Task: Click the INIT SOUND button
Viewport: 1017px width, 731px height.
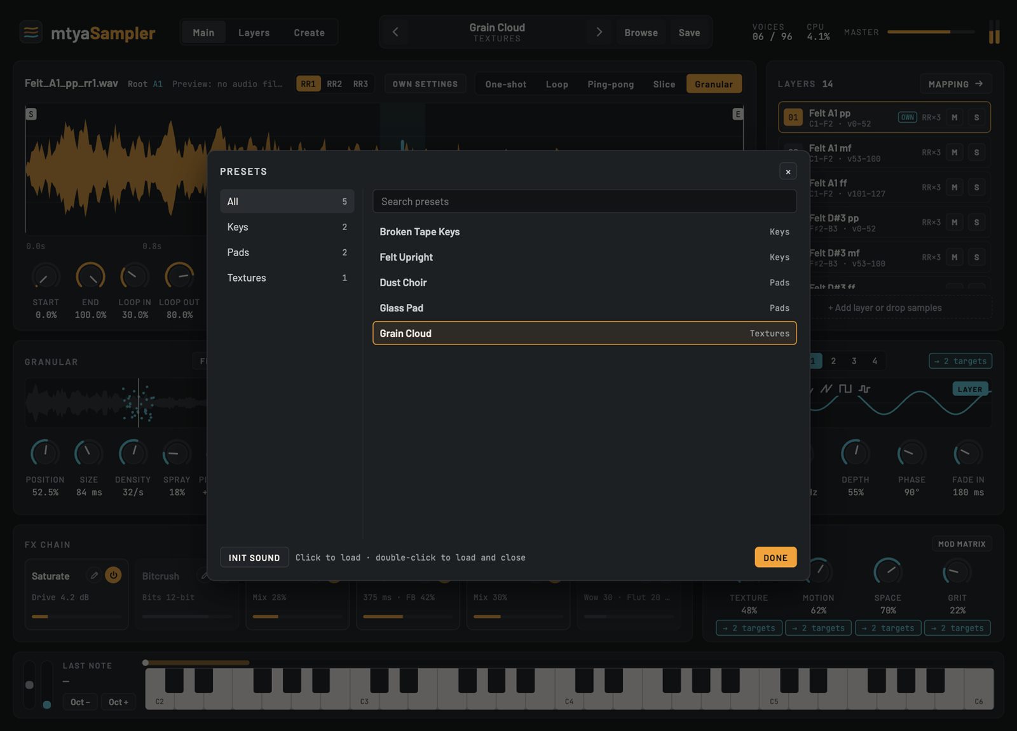Action: (254, 557)
